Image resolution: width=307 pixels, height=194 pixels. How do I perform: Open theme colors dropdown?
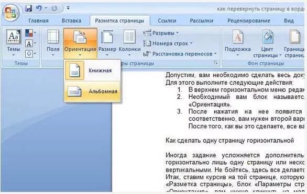[30, 33]
